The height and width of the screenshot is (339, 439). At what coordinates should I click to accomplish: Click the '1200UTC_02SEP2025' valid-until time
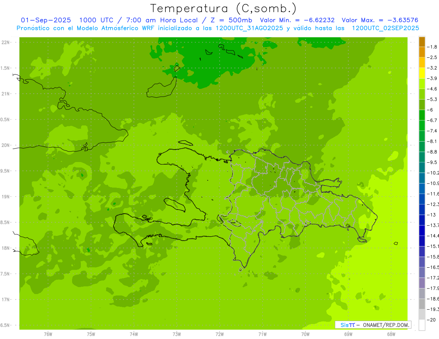[385, 28]
